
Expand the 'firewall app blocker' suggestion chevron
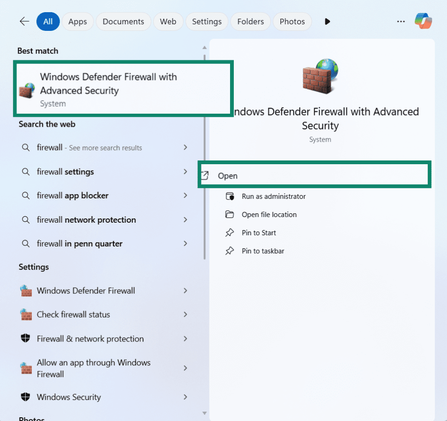(x=186, y=196)
